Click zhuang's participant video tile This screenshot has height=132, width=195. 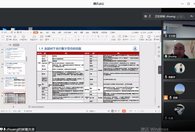coord(179,49)
